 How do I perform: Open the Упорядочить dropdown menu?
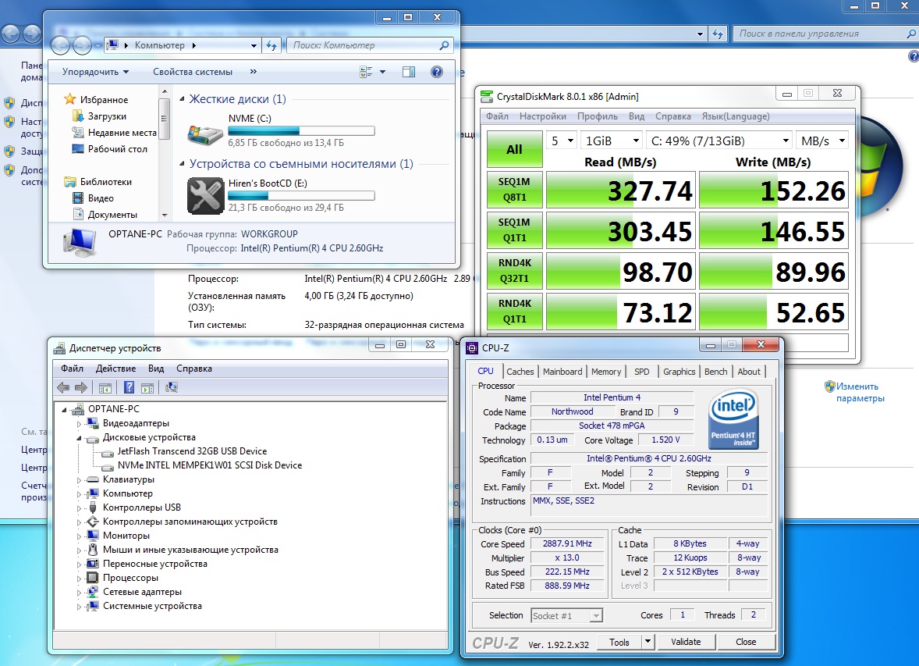click(95, 72)
